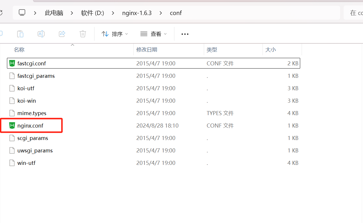Click the Delete trash icon in toolbar
363x223 pixels.
point(83,34)
